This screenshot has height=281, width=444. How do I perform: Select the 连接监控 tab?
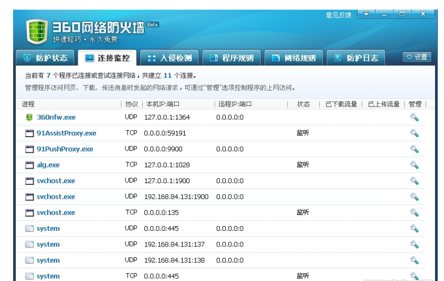point(107,58)
